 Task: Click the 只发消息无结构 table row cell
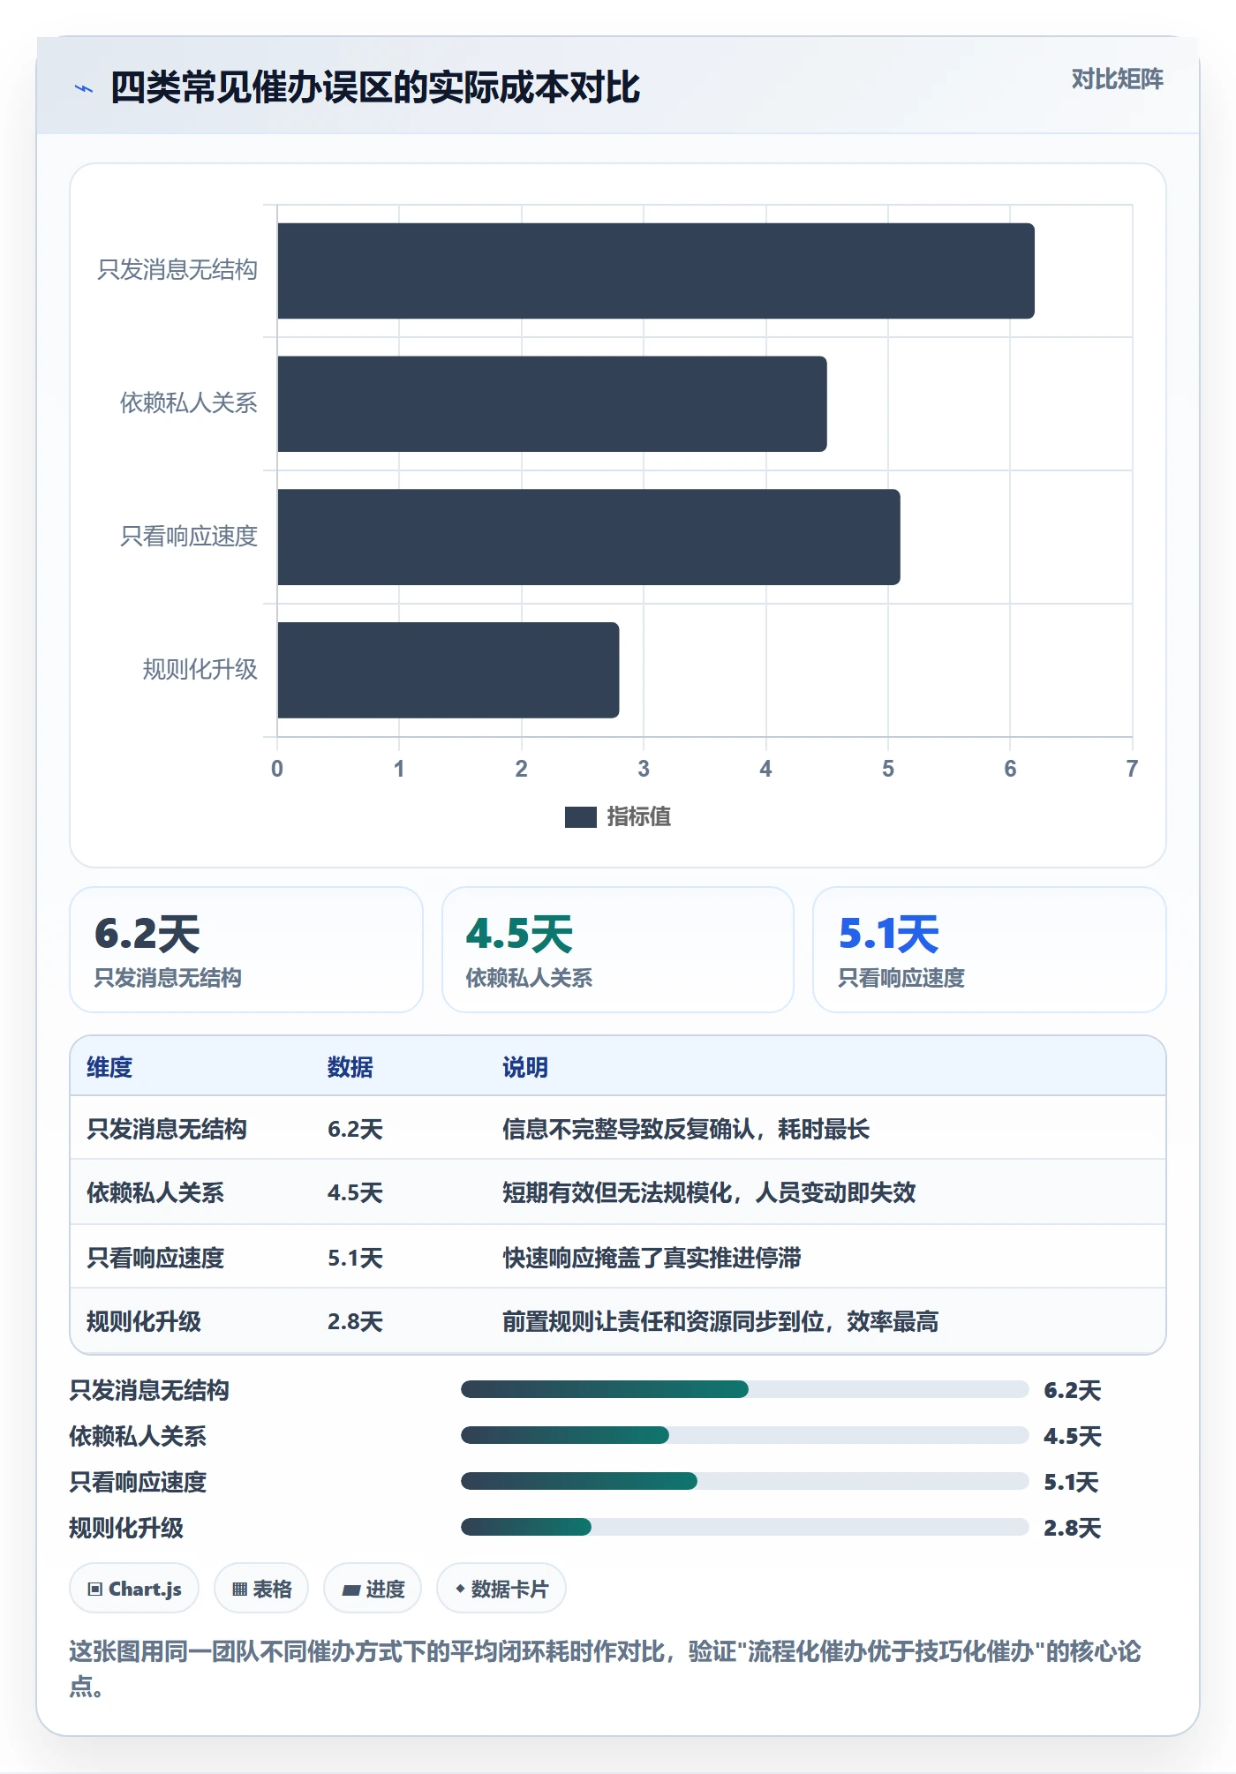click(167, 1129)
